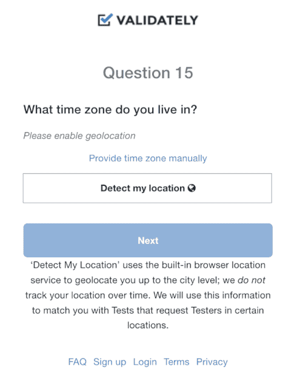The height and width of the screenshot is (379, 294).
Task: Select the Question 15 heading
Action: tap(148, 73)
